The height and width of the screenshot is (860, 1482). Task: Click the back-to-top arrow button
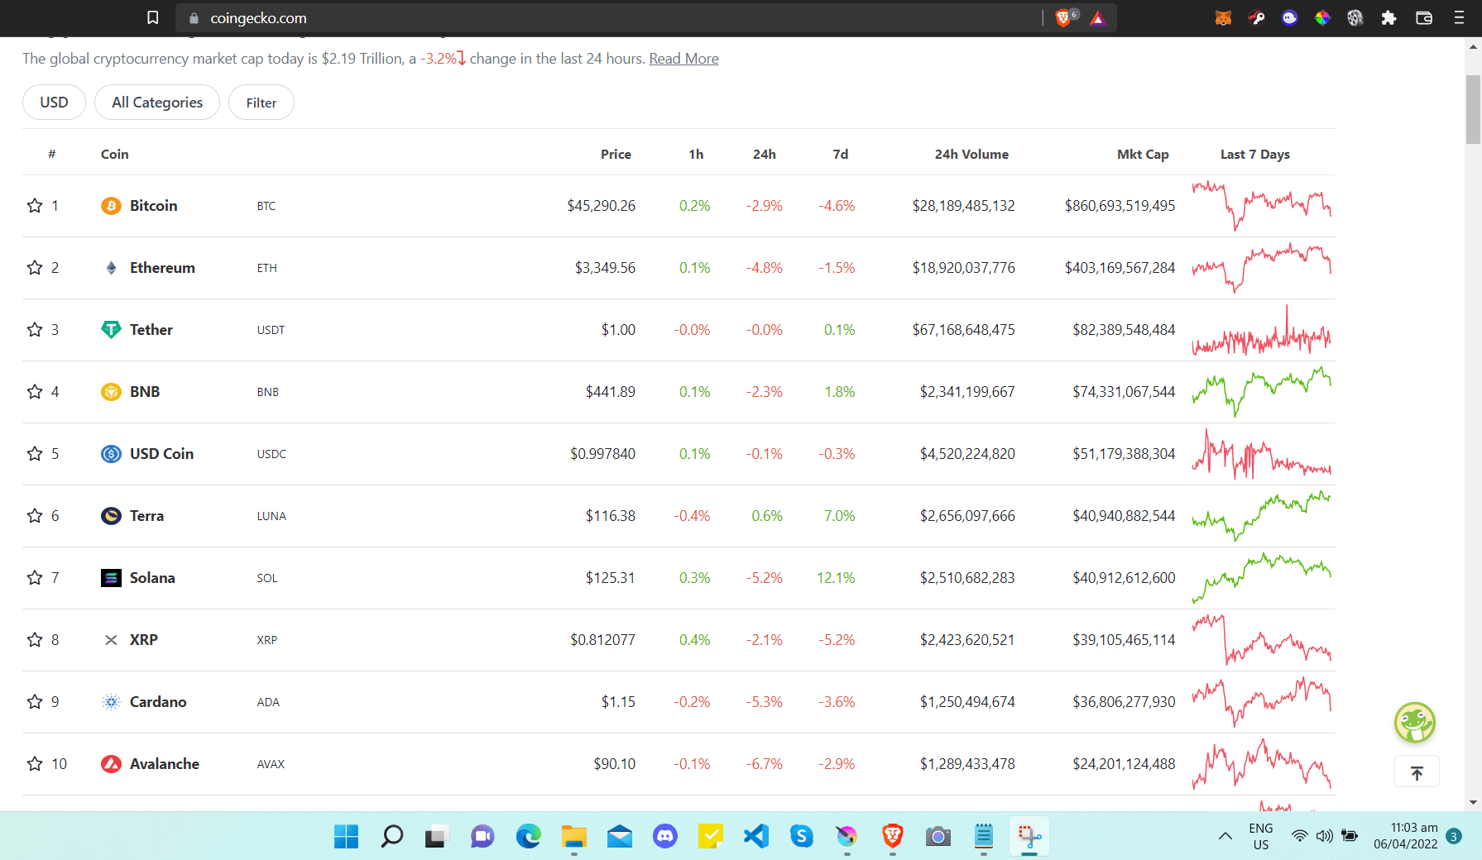pos(1417,773)
